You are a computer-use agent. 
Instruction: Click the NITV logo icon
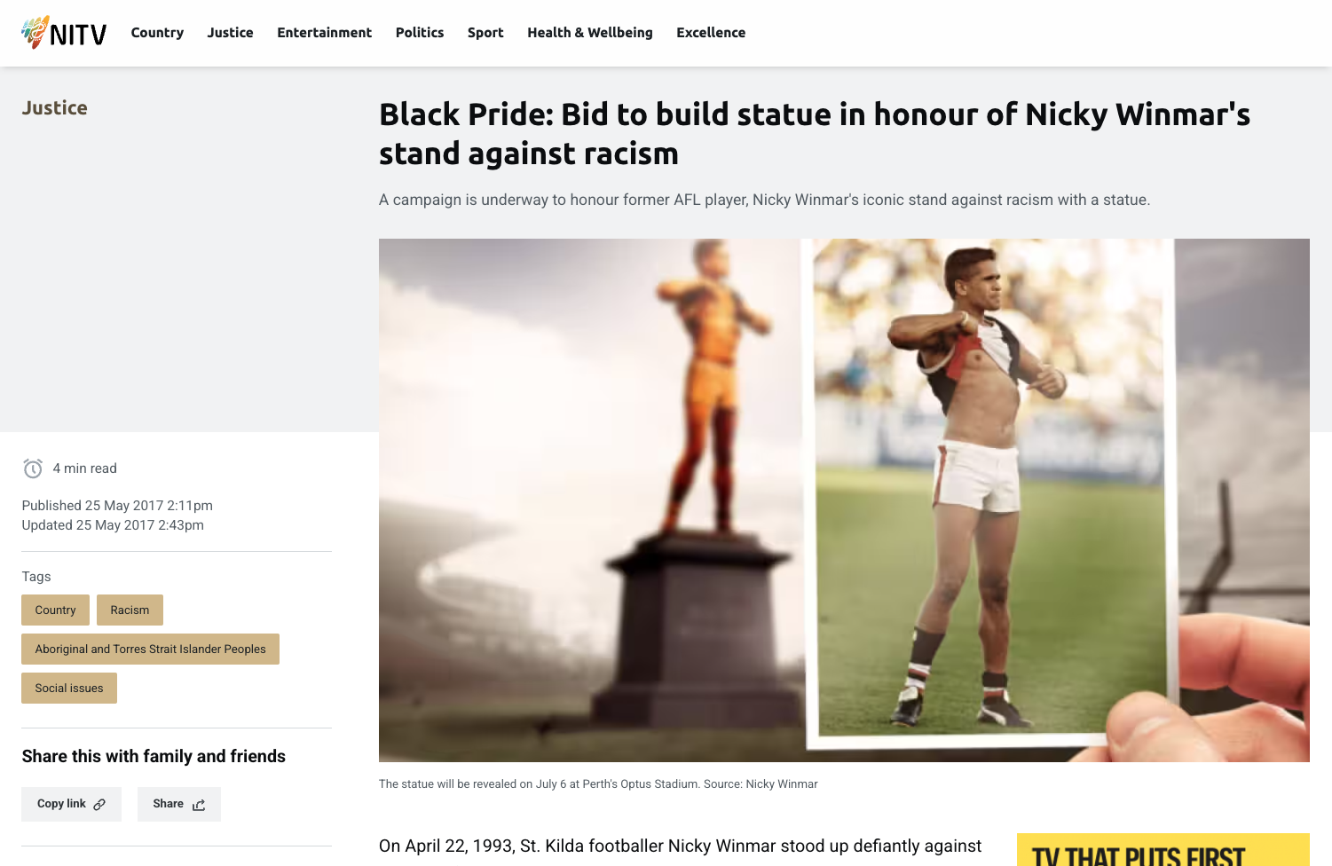click(x=64, y=33)
